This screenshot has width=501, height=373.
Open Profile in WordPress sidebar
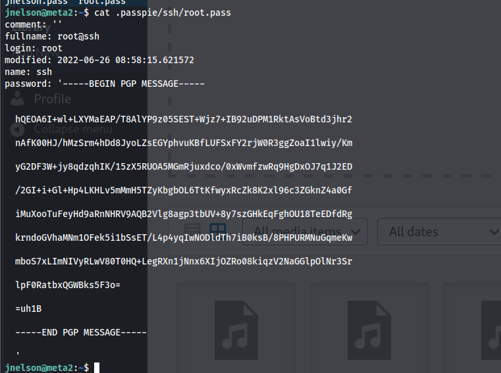(x=53, y=99)
